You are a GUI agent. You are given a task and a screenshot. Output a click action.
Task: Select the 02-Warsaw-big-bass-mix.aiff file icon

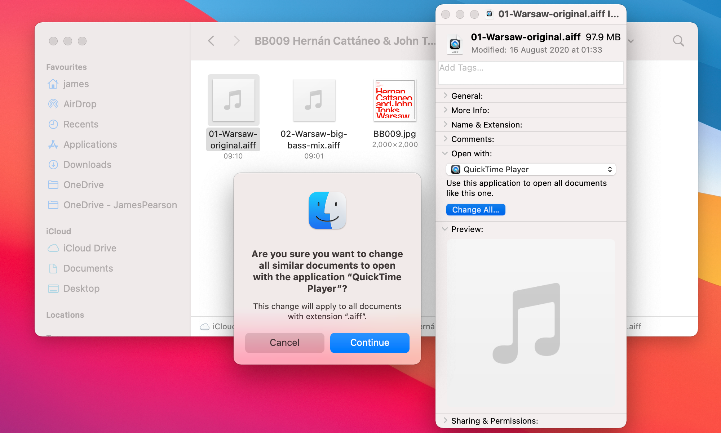[314, 100]
